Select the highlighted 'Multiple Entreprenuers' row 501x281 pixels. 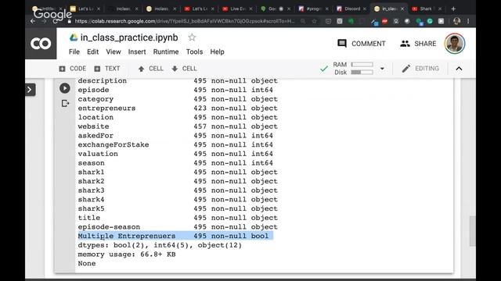(x=175, y=236)
